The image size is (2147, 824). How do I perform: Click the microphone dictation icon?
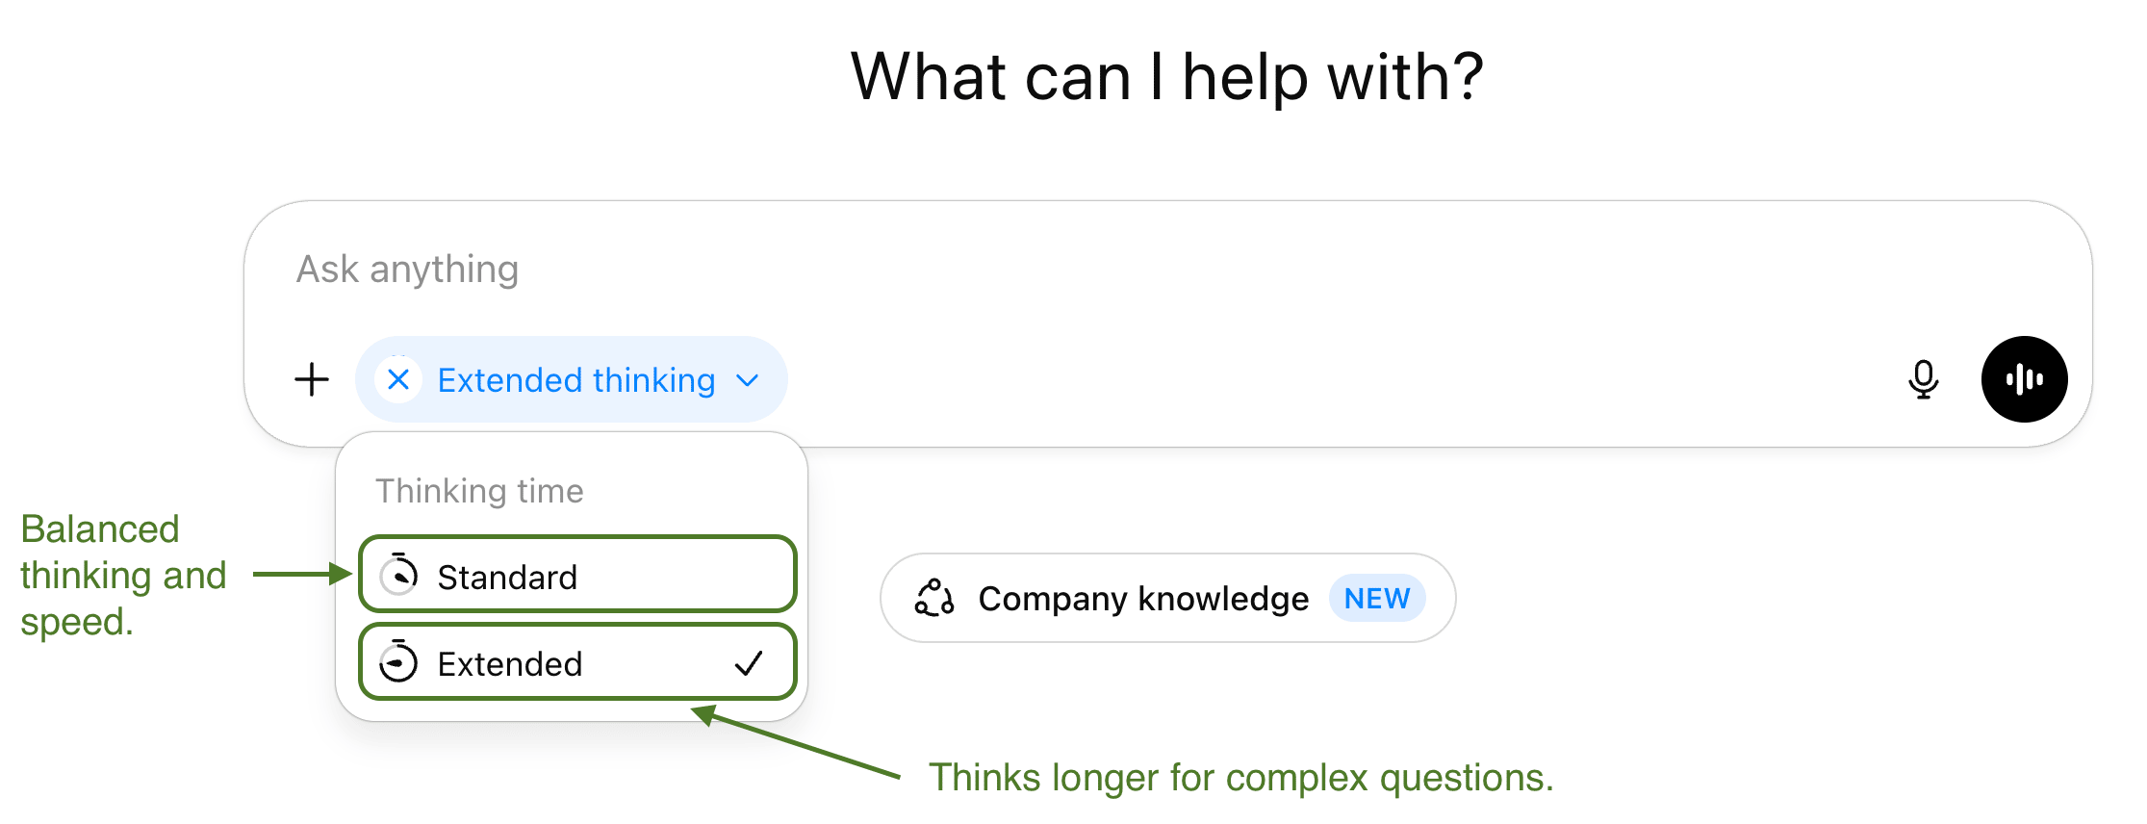(x=1923, y=379)
